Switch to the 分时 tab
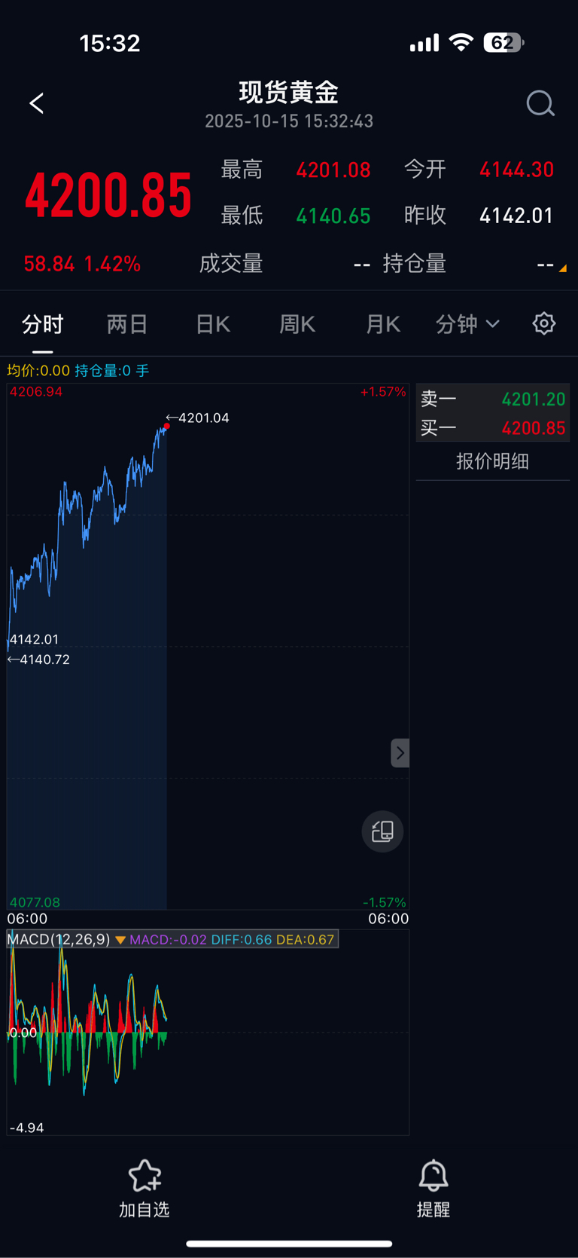578x1258 pixels. [42, 324]
